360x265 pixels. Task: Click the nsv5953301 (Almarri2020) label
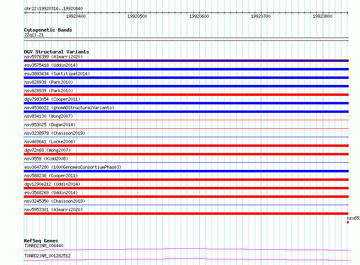click(x=53, y=210)
